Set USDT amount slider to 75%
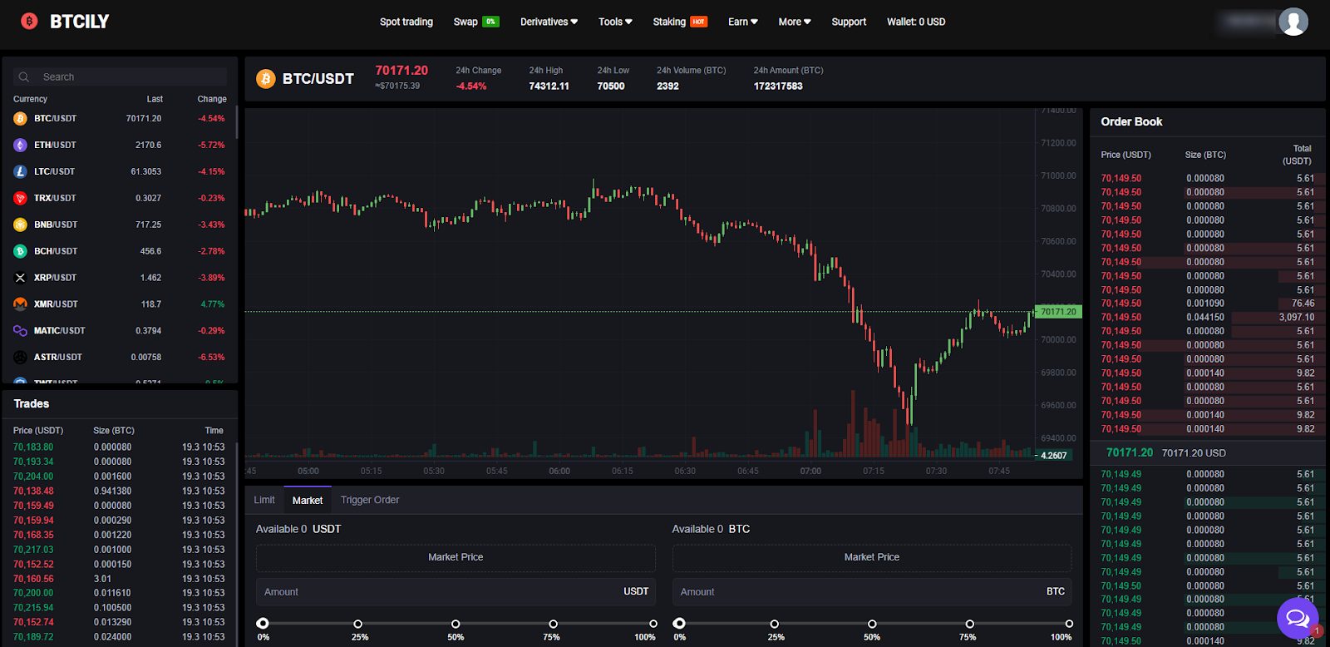The width and height of the screenshot is (1330, 647). [553, 624]
